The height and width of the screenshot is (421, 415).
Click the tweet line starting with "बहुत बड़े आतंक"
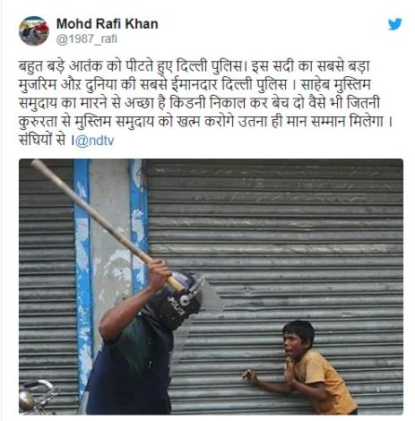(x=195, y=66)
